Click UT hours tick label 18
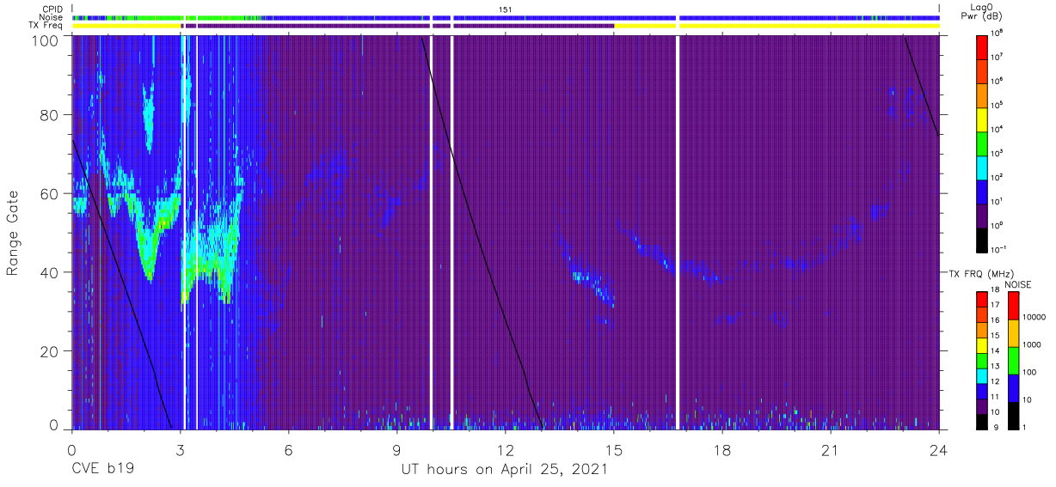 pos(722,450)
